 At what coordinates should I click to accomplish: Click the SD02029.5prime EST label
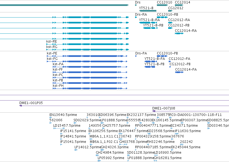87,120
